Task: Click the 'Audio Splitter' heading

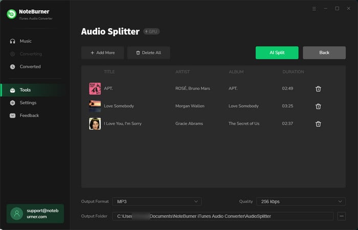Action: click(110, 32)
